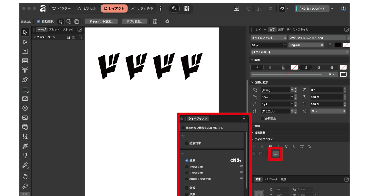Select the Artistic Text tool
This screenshot has width=369, height=196.
[25, 70]
